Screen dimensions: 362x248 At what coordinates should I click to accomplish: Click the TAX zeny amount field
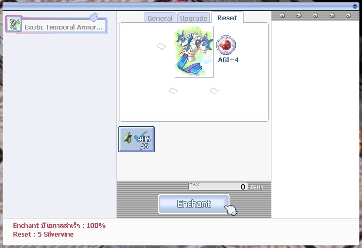(218, 186)
